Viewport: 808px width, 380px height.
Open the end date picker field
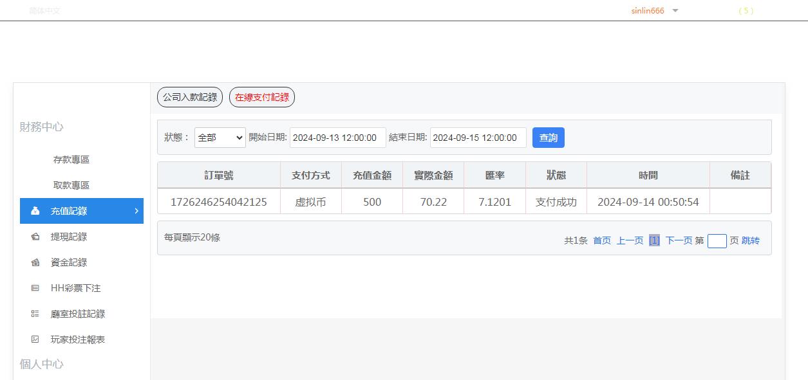pos(478,137)
